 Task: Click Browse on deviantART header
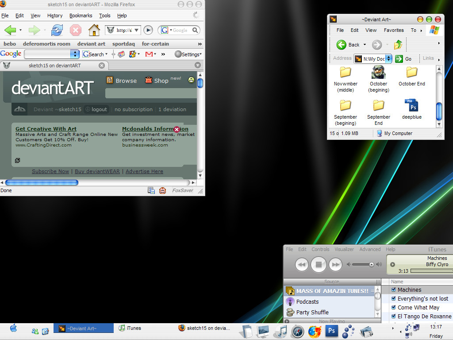[122, 81]
